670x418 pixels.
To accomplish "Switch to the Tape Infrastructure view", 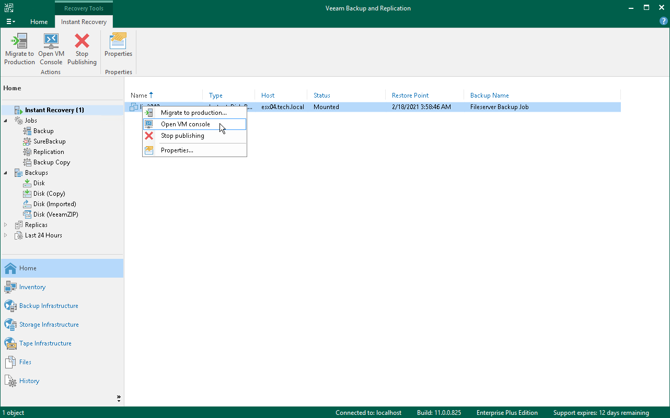I will (x=46, y=343).
